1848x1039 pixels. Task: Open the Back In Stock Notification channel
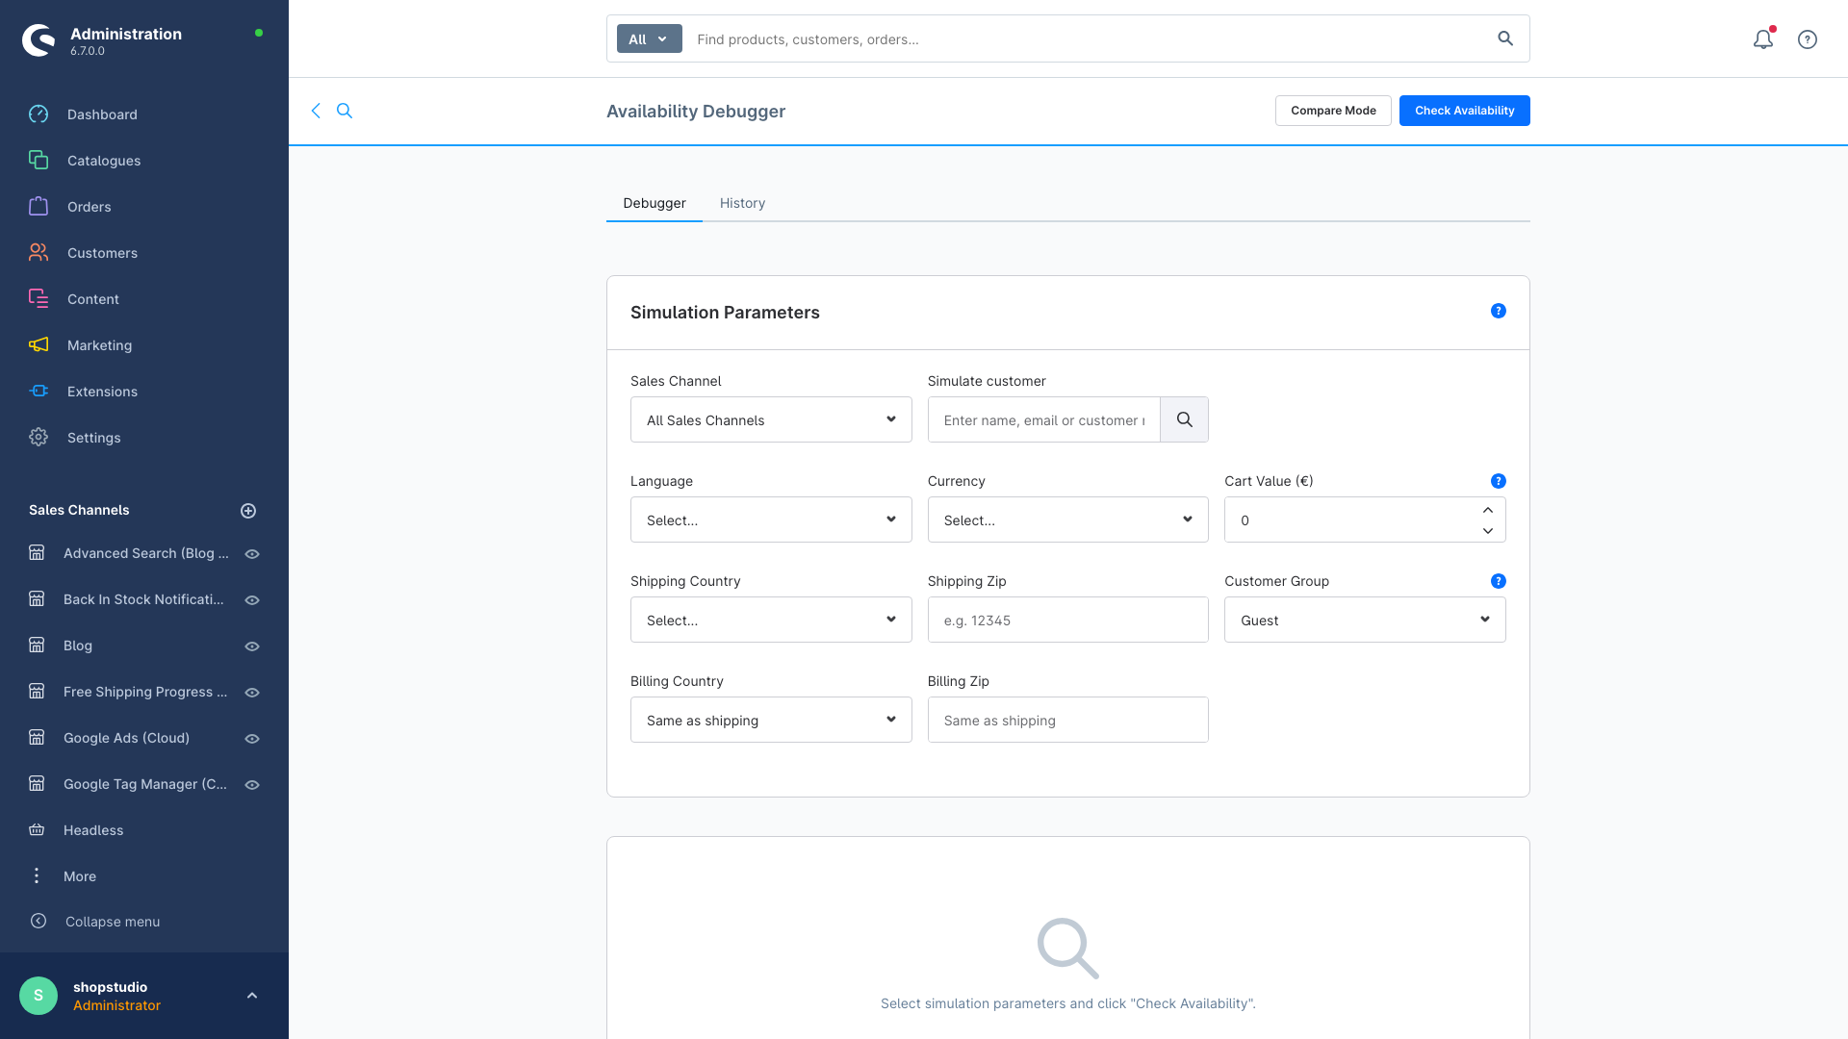point(143,599)
